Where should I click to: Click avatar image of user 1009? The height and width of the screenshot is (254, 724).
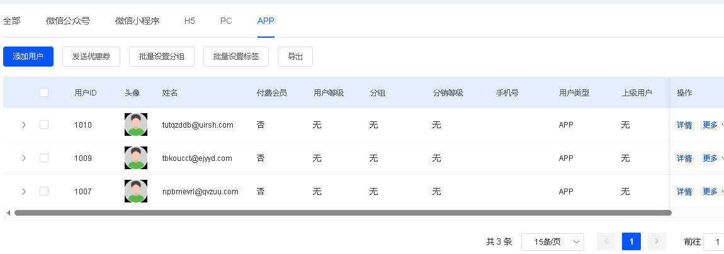(x=136, y=158)
